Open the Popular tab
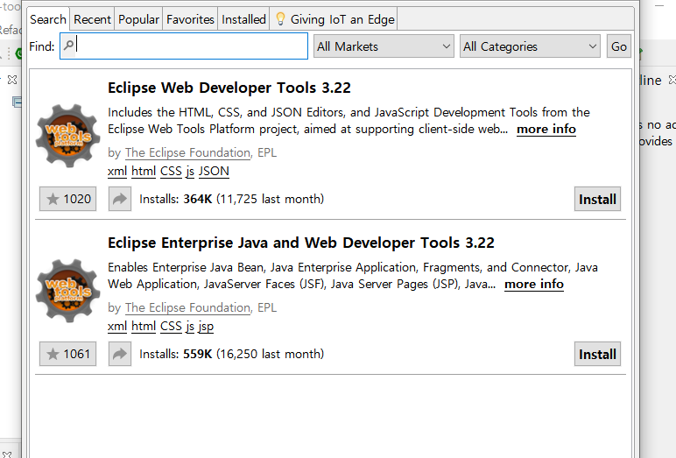 pyautogui.click(x=139, y=19)
